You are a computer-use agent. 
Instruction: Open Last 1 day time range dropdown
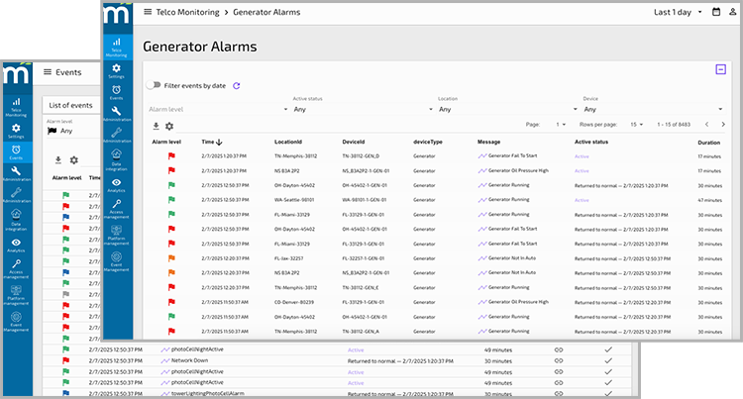click(678, 12)
